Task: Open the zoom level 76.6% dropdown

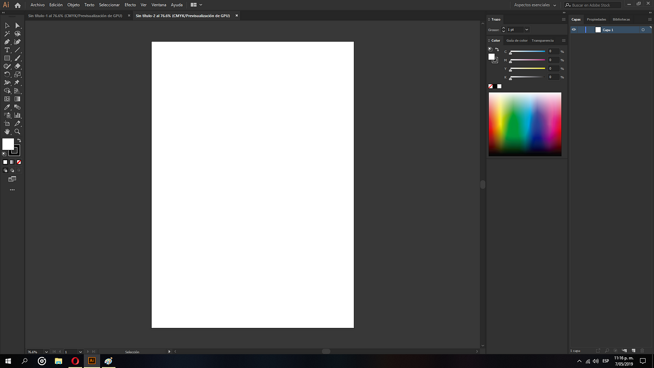Action: point(46,352)
